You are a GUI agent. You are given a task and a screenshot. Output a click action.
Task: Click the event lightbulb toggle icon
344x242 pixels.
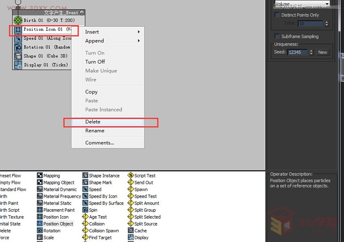click(x=82, y=13)
